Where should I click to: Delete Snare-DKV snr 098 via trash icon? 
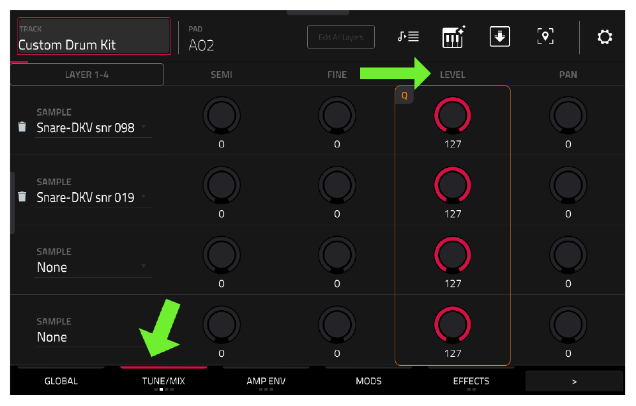click(x=22, y=127)
